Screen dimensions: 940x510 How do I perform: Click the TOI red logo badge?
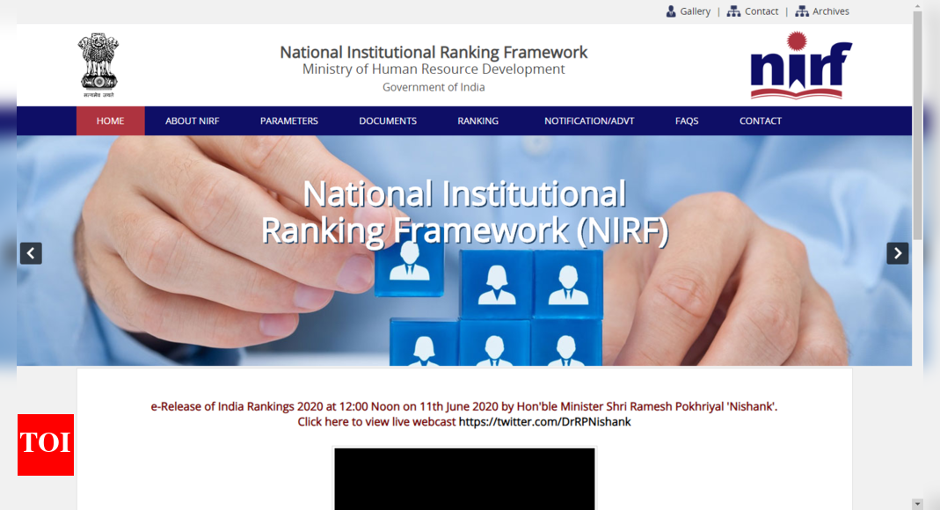46,445
